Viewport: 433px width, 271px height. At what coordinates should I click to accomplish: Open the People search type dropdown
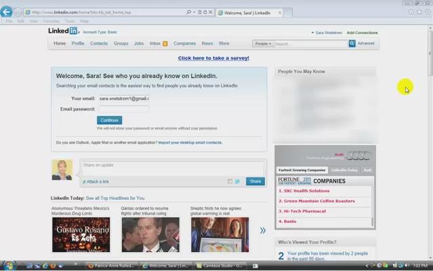[263, 43]
